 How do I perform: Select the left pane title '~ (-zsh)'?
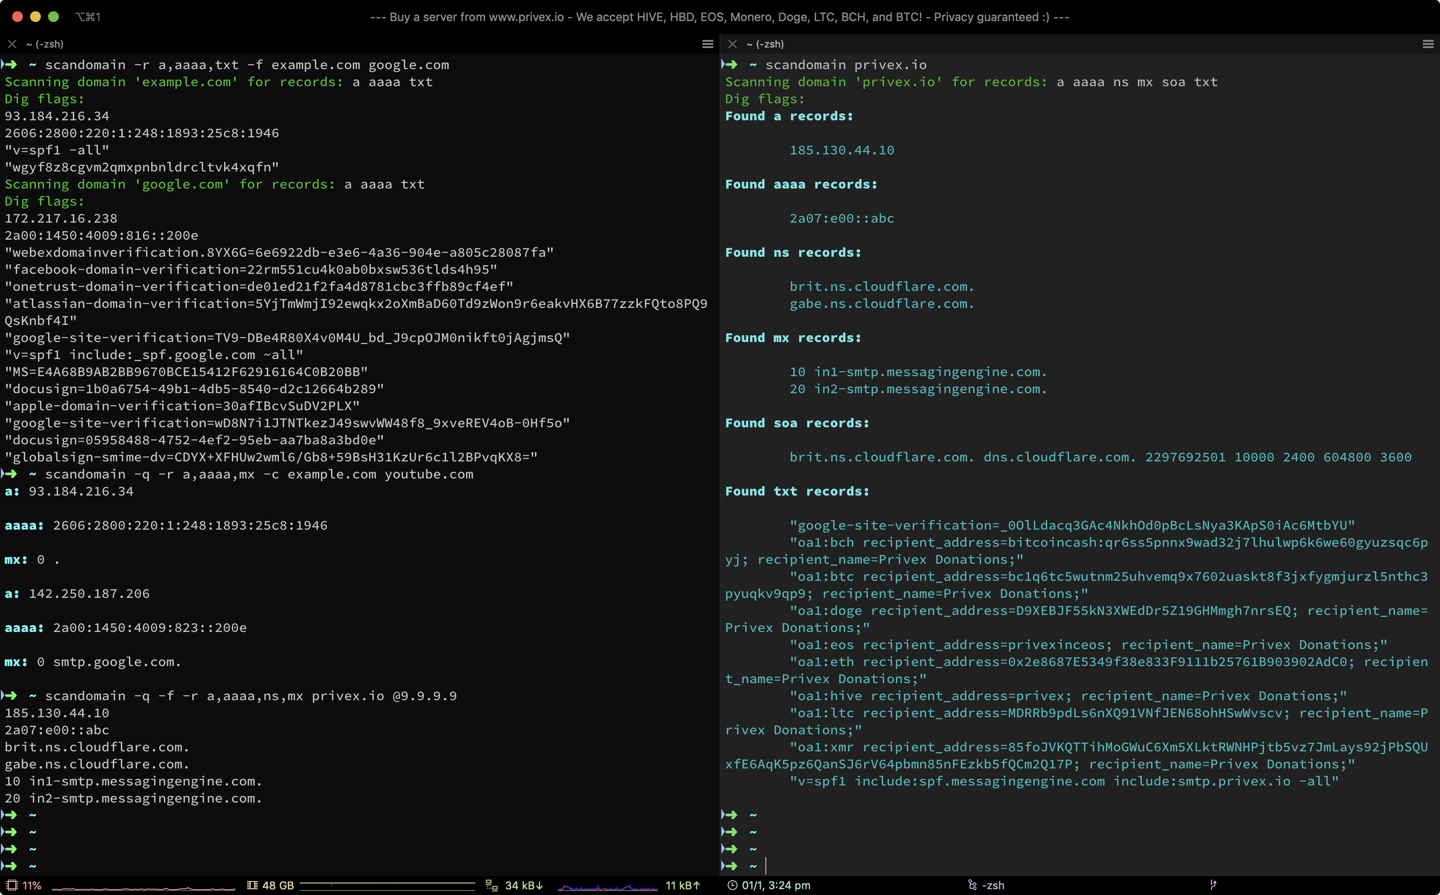click(45, 44)
